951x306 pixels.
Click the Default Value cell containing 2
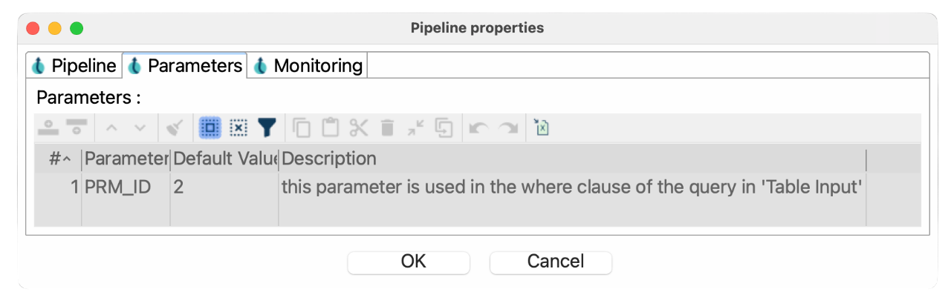178,187
